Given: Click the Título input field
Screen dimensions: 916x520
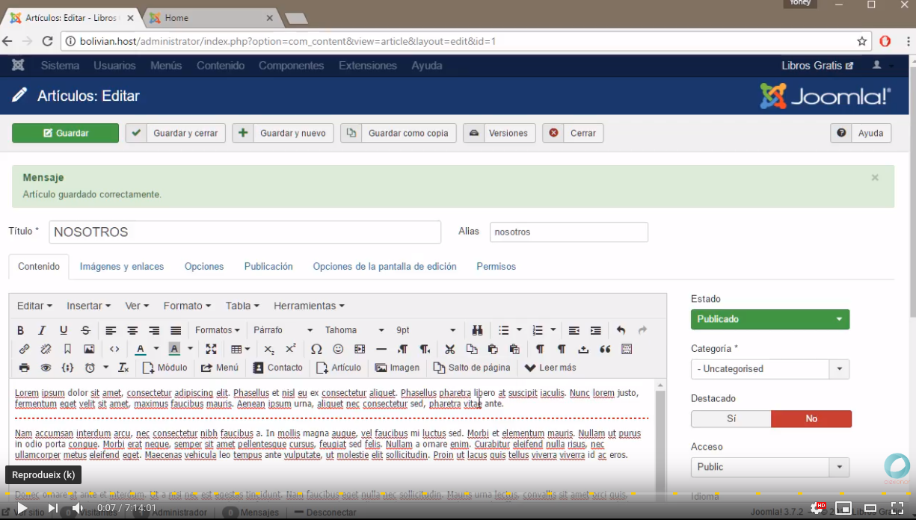Looking at the screenshot, I should pyautogui.click(x=245, y=232).
